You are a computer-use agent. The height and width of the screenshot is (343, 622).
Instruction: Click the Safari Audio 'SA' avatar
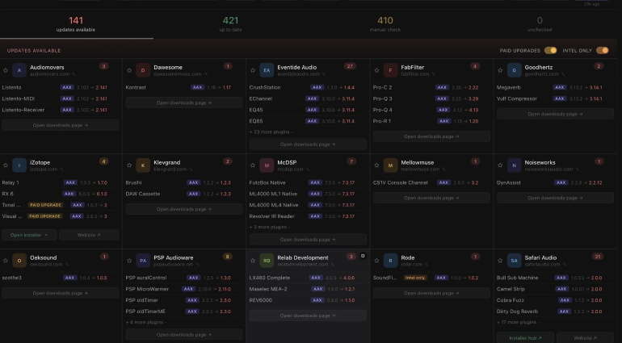click(x=514, y=261)
